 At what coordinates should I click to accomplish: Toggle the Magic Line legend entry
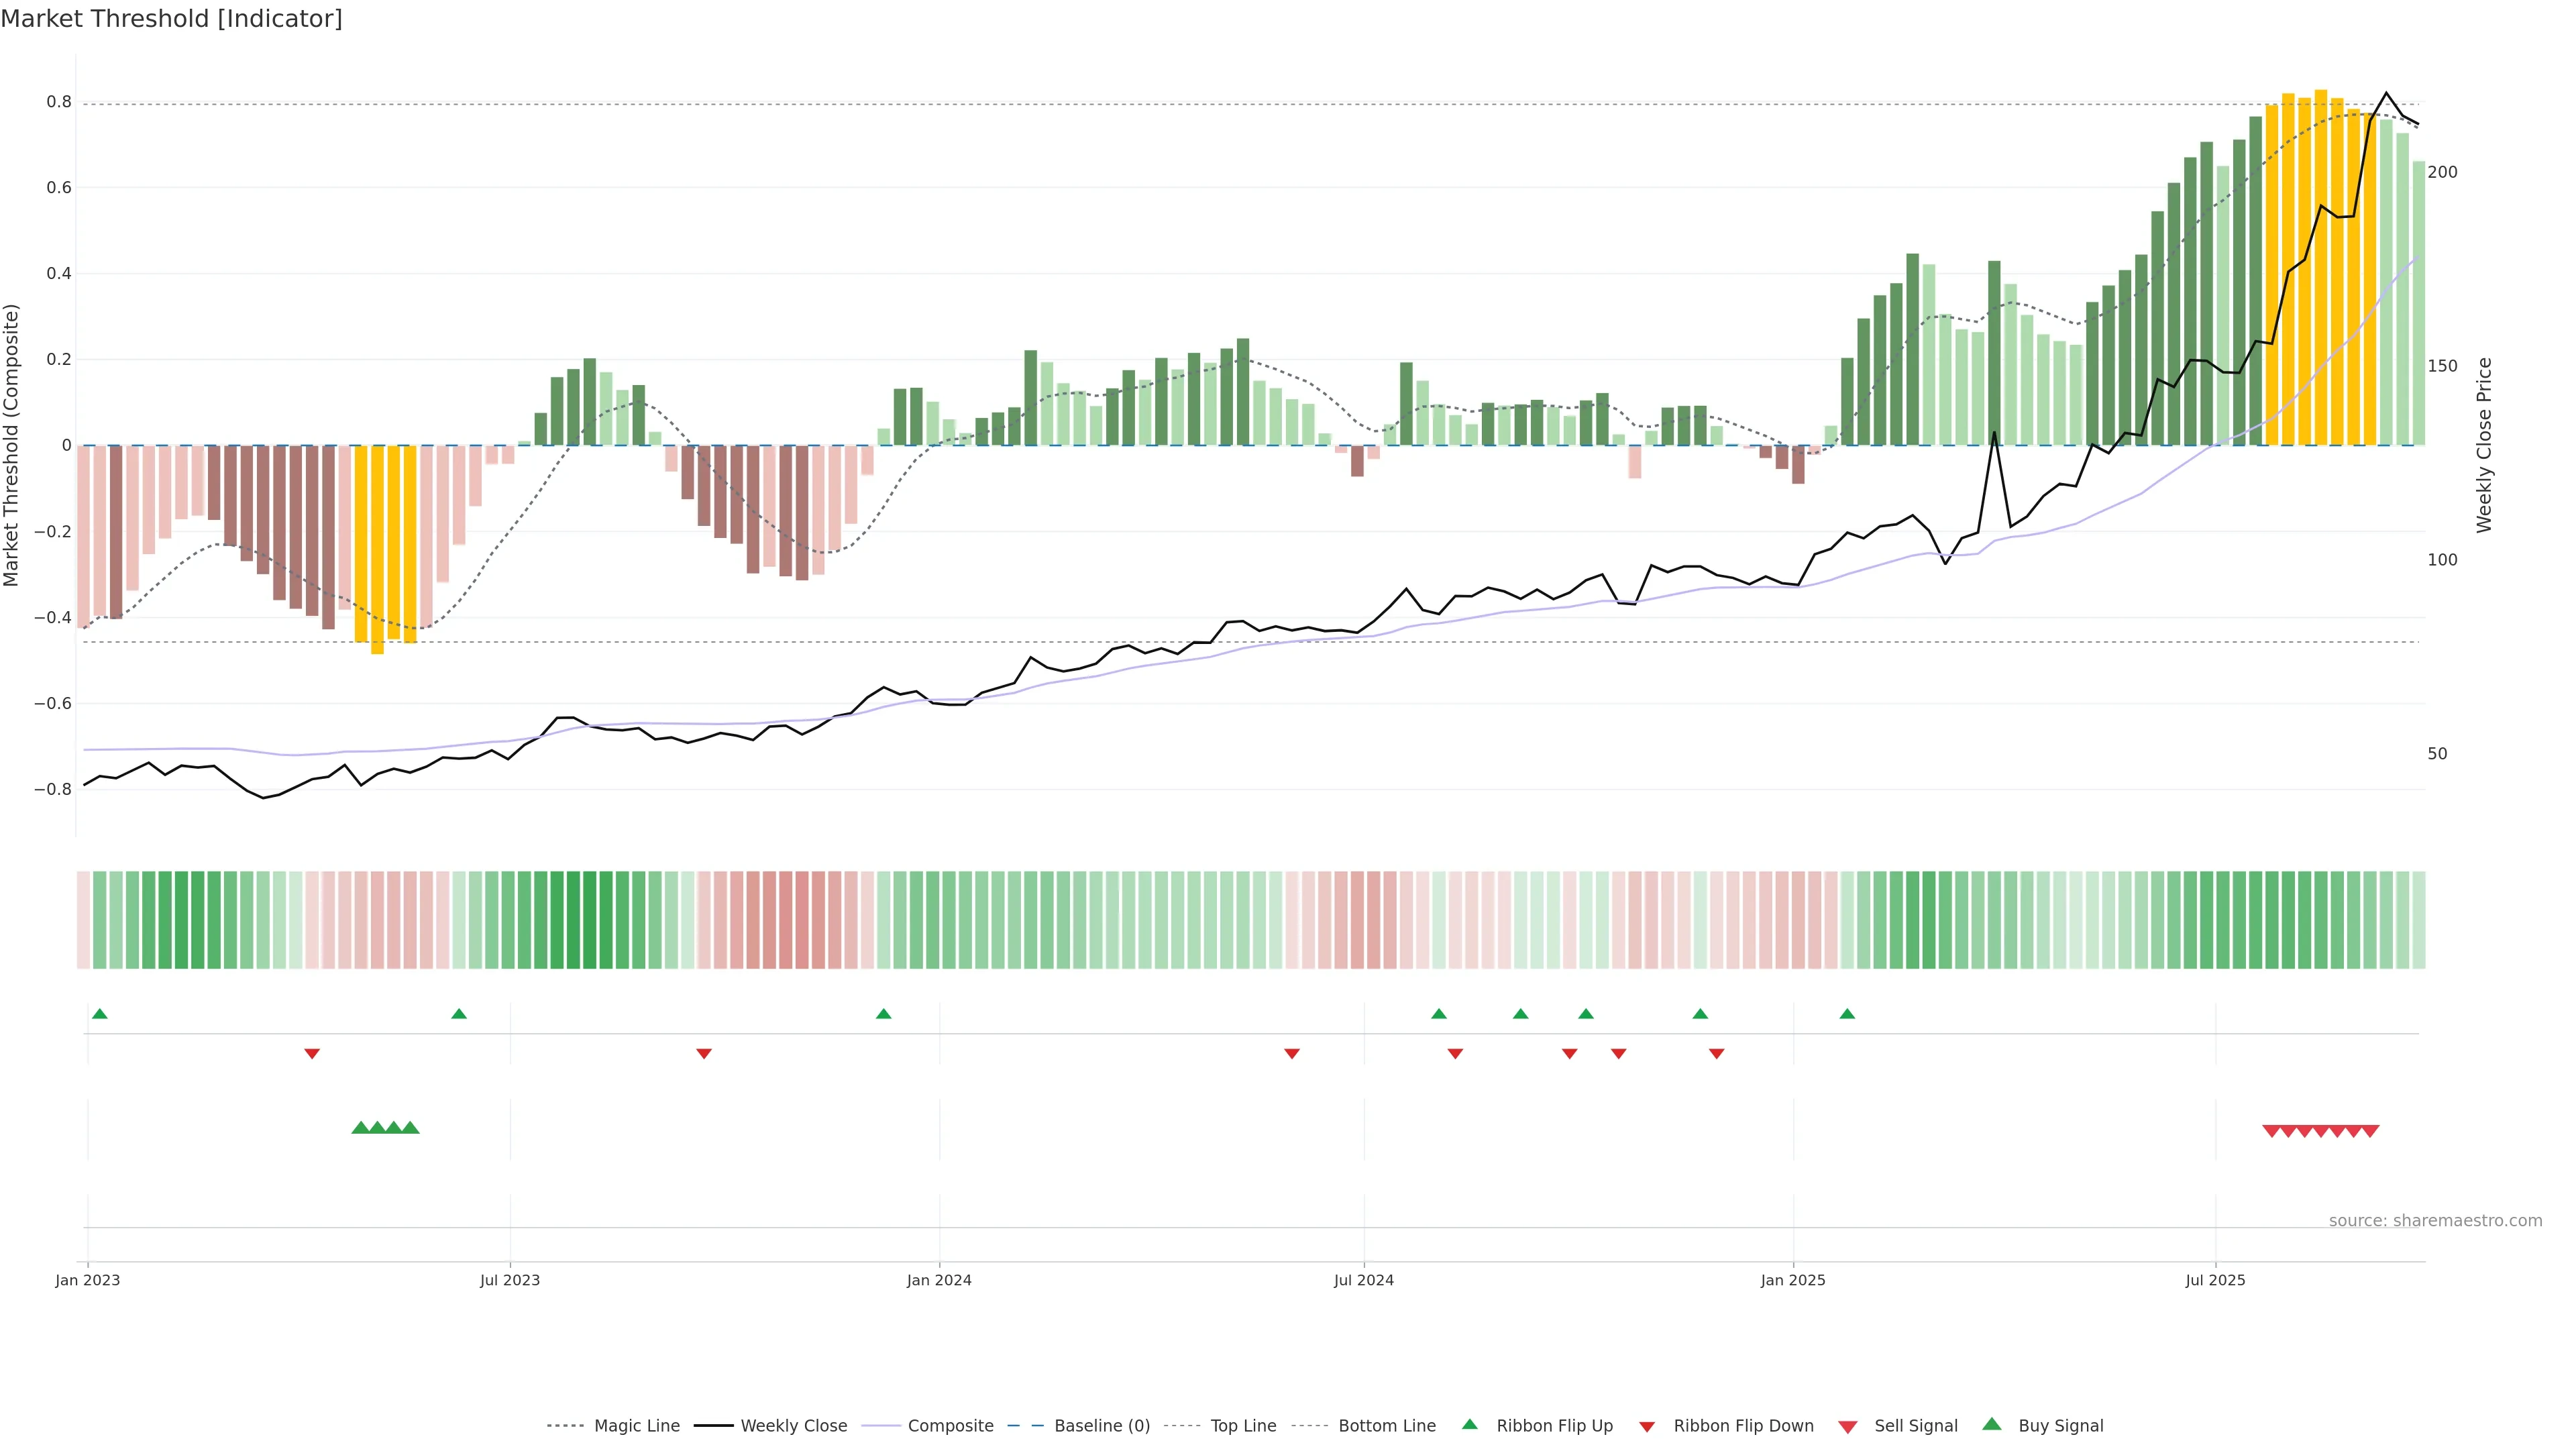coord(636,1426)
